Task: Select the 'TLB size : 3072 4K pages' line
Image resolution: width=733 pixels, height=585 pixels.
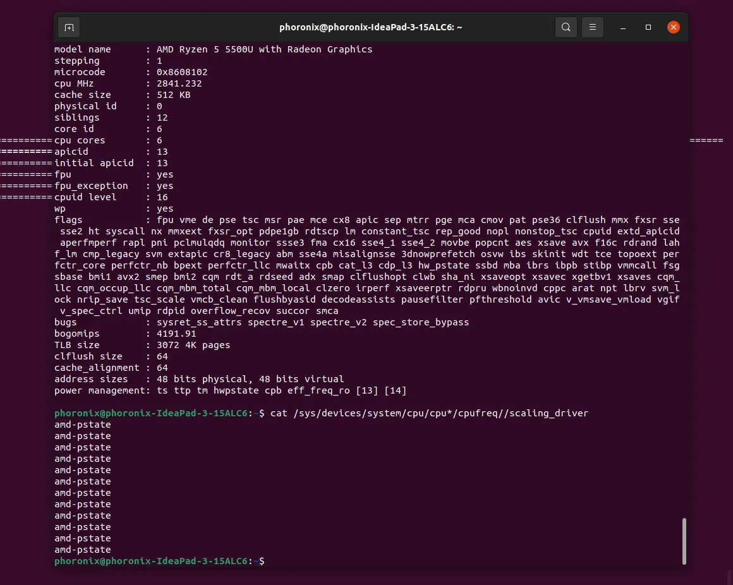Action: (x=142, y=345)
